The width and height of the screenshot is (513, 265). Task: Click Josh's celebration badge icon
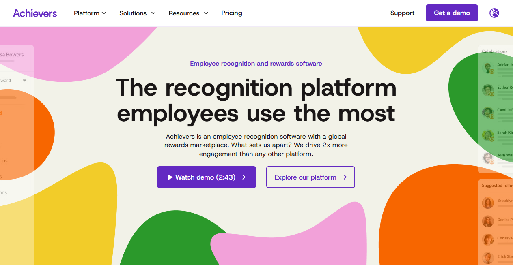(x=491, y=161)
